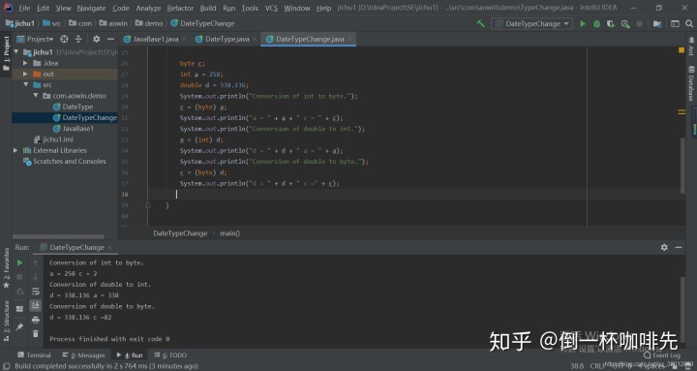Open Search Everywhere magnifier icon
This screenshot has height=371, width=697.
(689, 23)
